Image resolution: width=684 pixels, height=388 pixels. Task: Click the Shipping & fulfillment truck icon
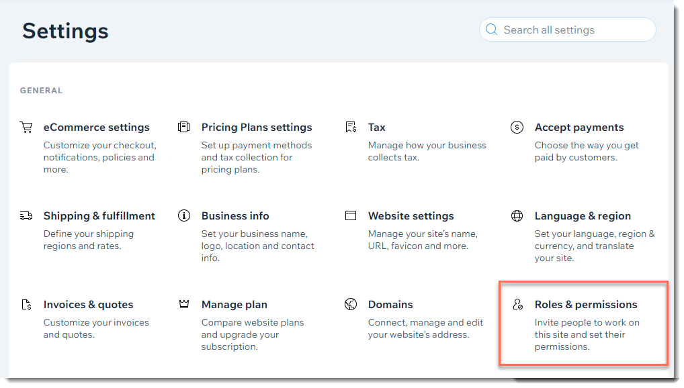point(26,215)
